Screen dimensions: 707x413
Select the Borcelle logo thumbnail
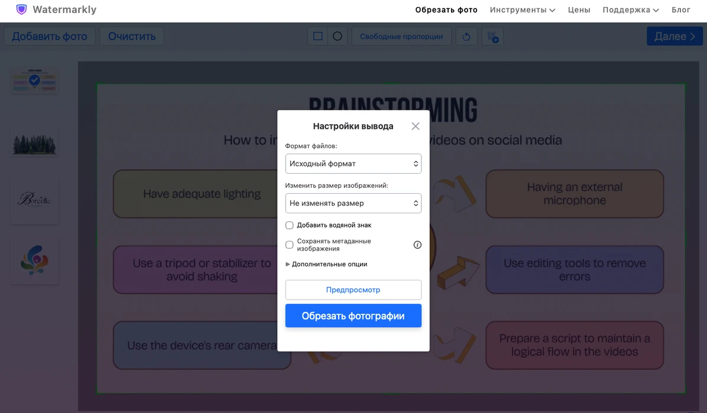35,200
